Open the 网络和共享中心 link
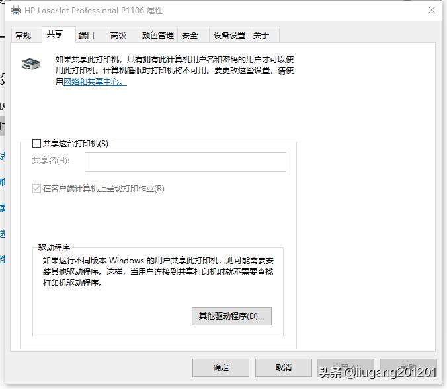The width and height of the screenshot is (447, 389). 95,82
